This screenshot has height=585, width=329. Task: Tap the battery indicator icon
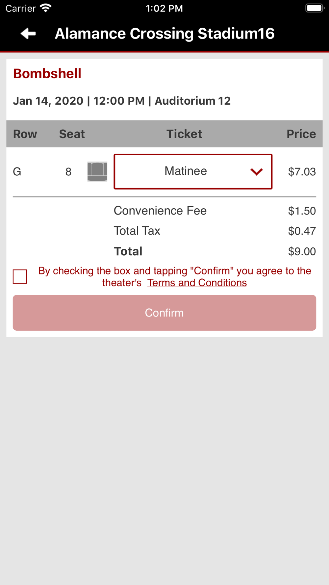tap(315, 8)
